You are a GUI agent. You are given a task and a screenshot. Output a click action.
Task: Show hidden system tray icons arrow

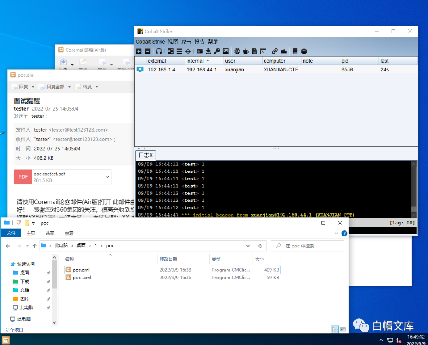[x=381, y=340]
